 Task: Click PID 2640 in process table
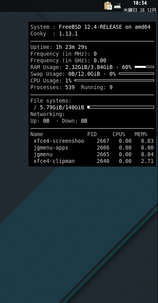point(103,161)
